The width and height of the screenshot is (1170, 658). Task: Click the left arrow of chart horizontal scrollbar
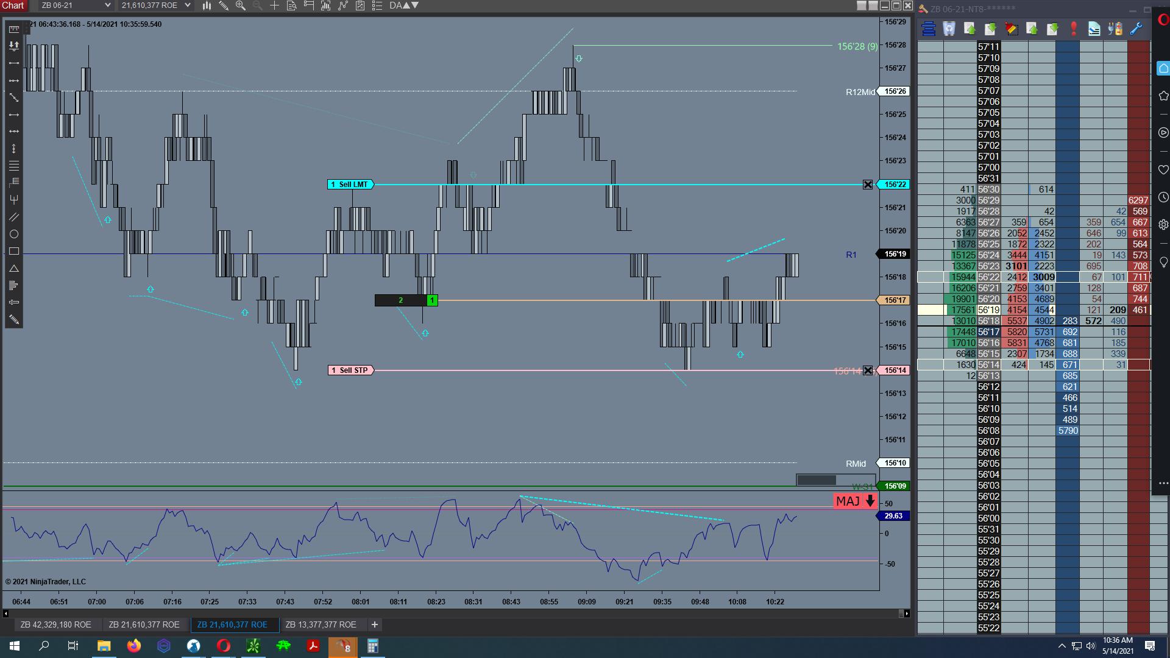tap(6, 614)
